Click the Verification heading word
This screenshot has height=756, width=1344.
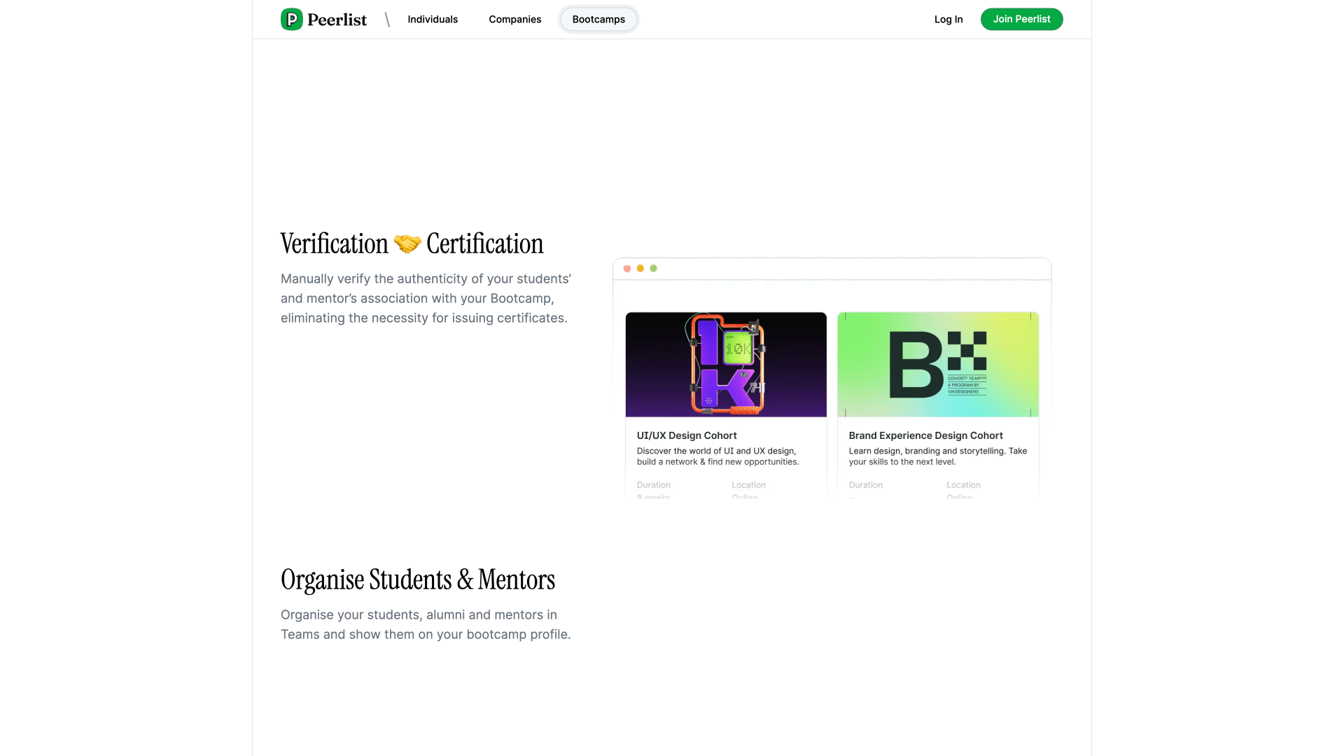[x=334, y=244]
